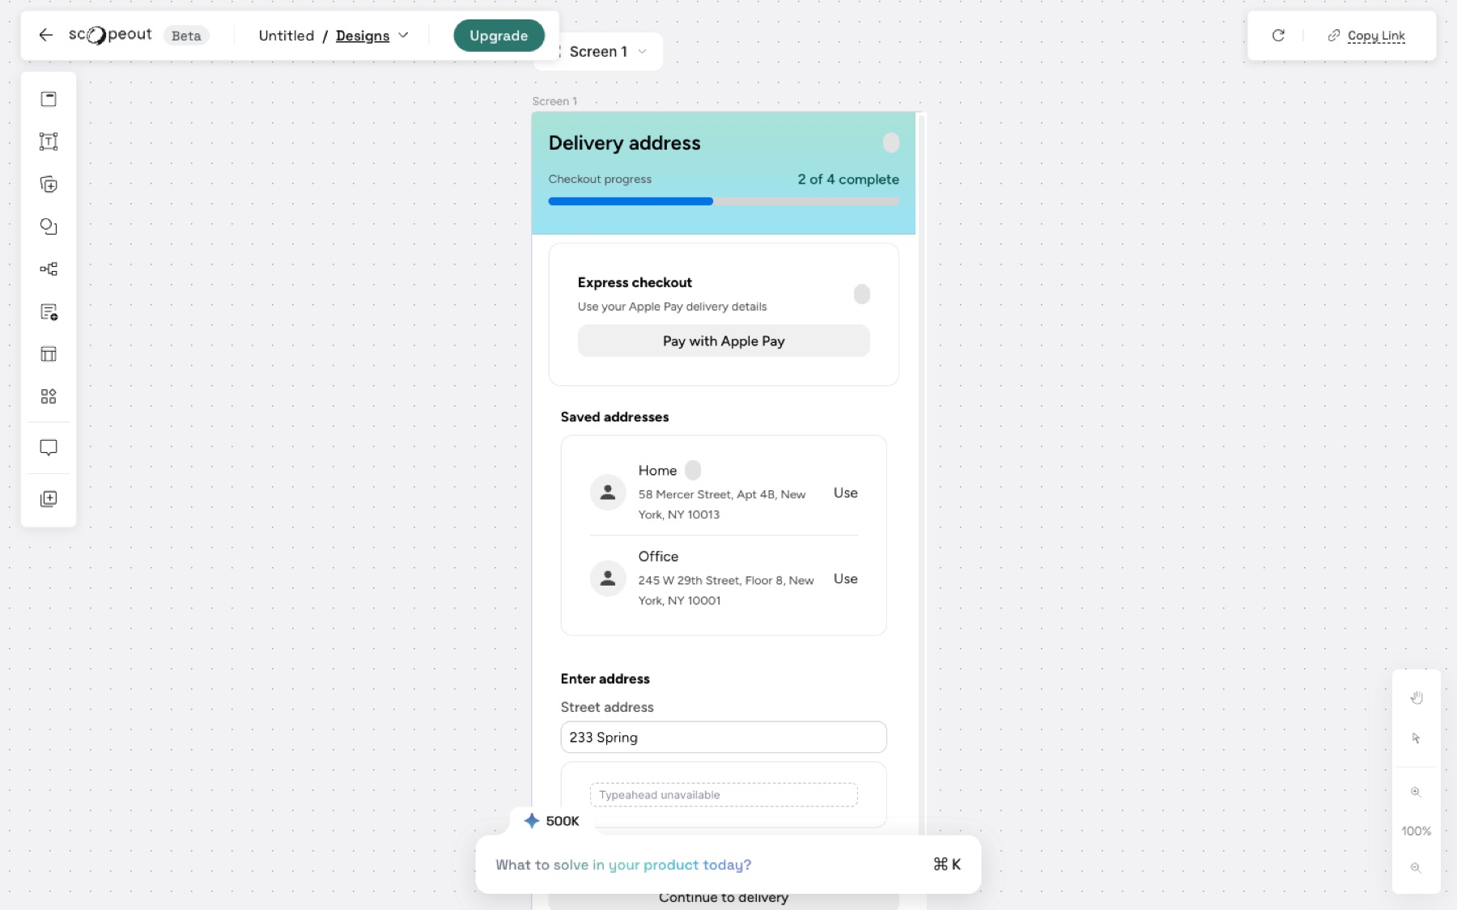Click the Office address avatar icon
1457x910 pixels.
[x=608, y=578]
